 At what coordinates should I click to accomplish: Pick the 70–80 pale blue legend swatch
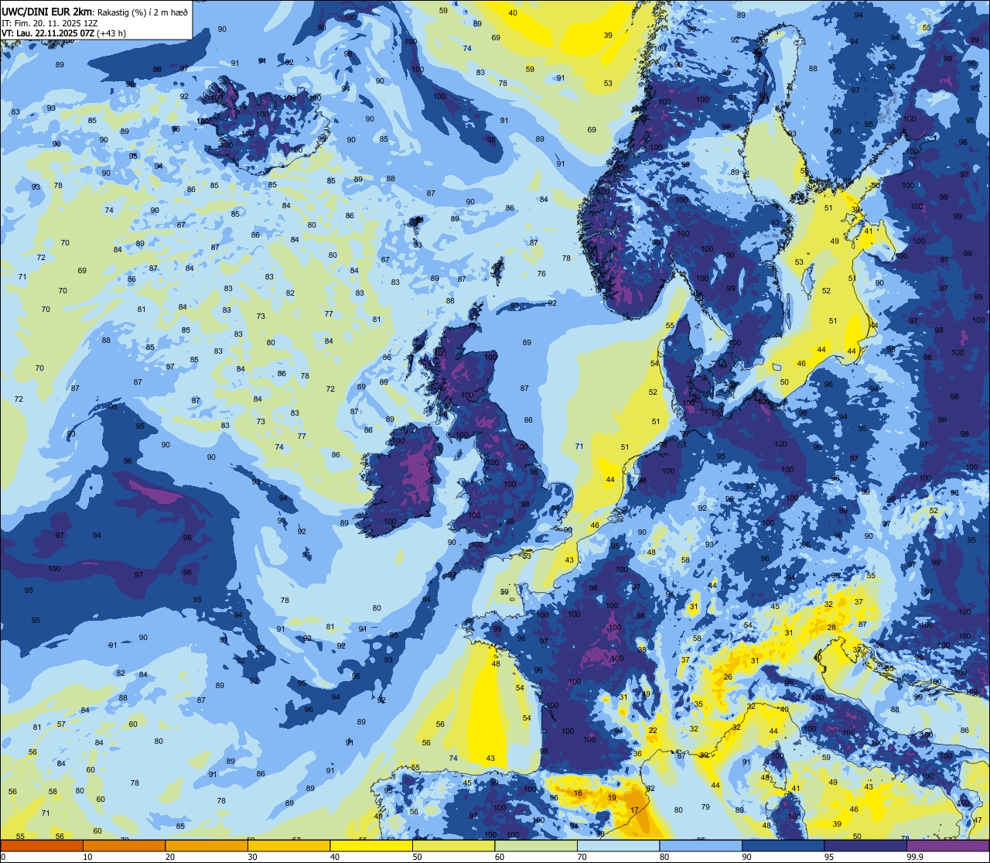(x=618, y=846)
